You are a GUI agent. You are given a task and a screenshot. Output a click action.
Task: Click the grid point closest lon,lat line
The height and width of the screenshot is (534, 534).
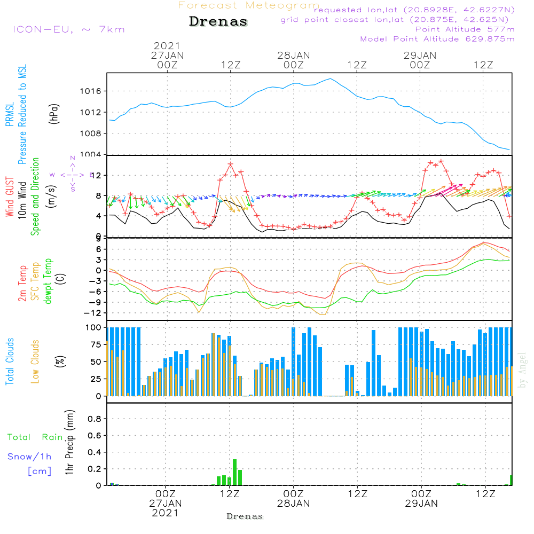click(395, 20)
